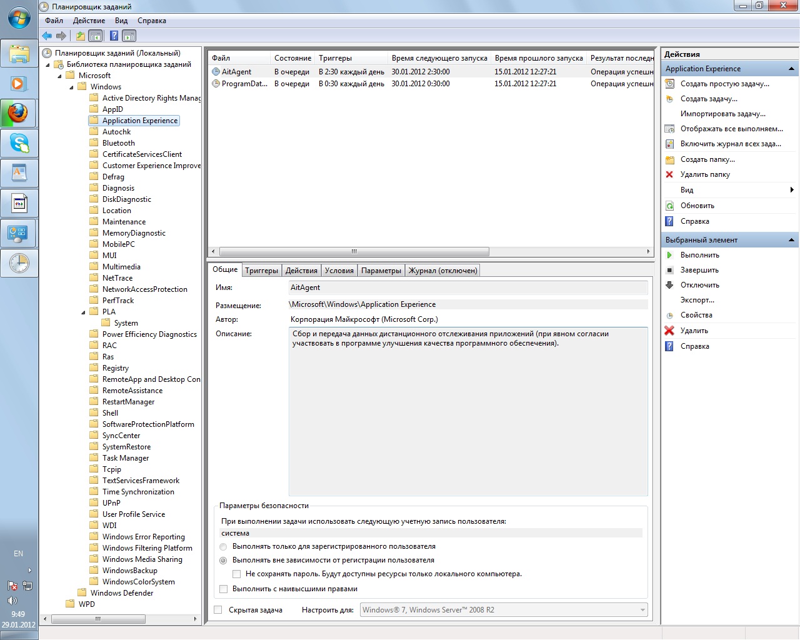Click the red X Удалить task icon
Image resolution: width=800 pixels, height=640 pixels.
pyautogui.click(x=669, y=331)
